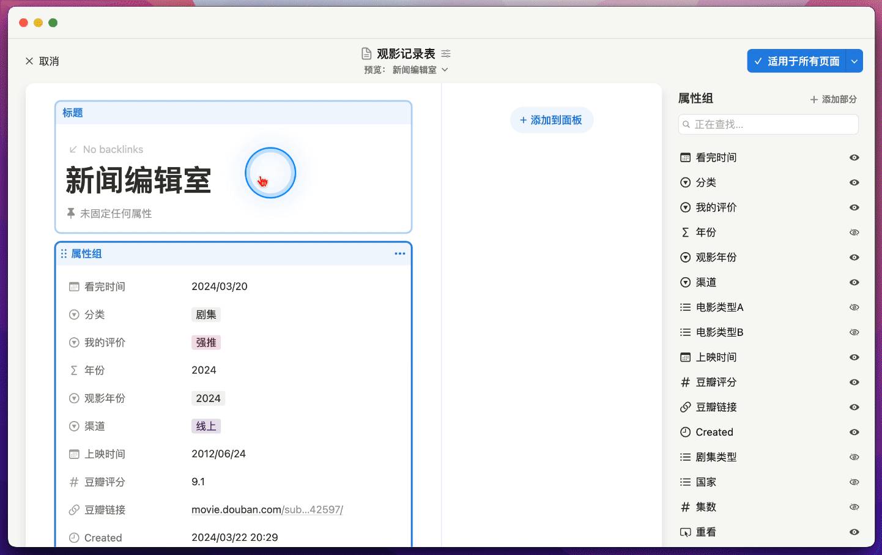This screenshot has height=555, width=882.
Task: Click the hash icon beside 集数
Action: (685, 507)
